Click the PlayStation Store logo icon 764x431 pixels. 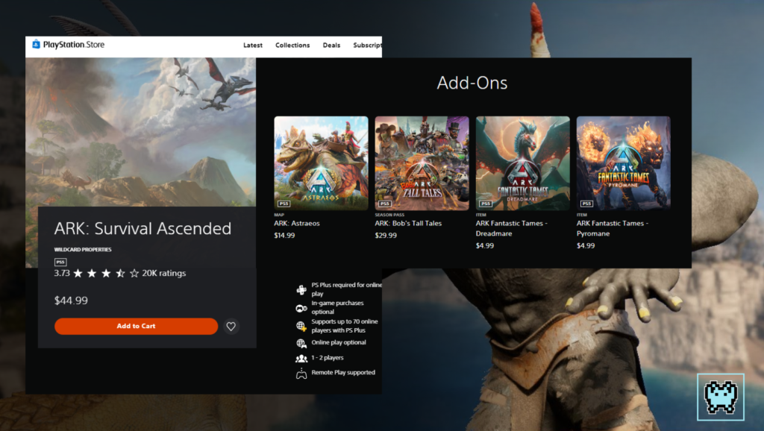[36, 44]
